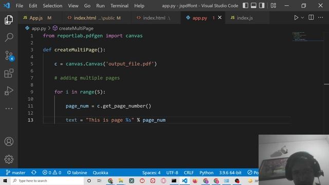Open Firefox from taskbar

(x=195, y=180)
